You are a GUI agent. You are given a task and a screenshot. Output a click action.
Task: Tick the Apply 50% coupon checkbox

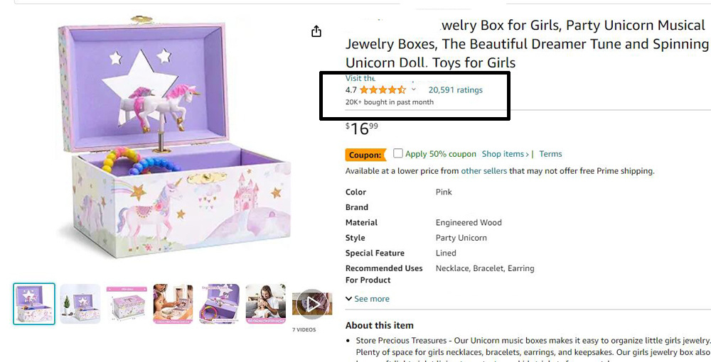(x=398, y=153)
